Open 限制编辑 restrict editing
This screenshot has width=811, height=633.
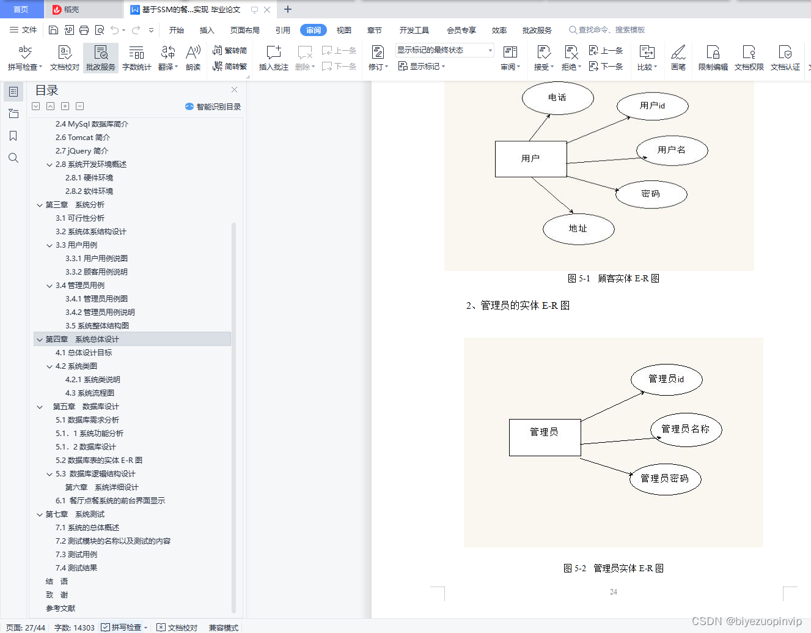713,58
